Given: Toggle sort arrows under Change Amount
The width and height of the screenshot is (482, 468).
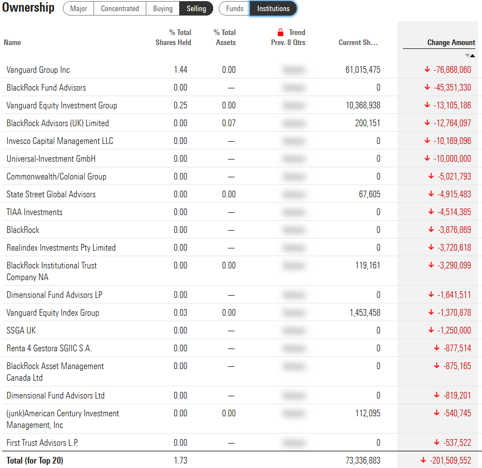Looking at the screenshot, I should [470, 56].
